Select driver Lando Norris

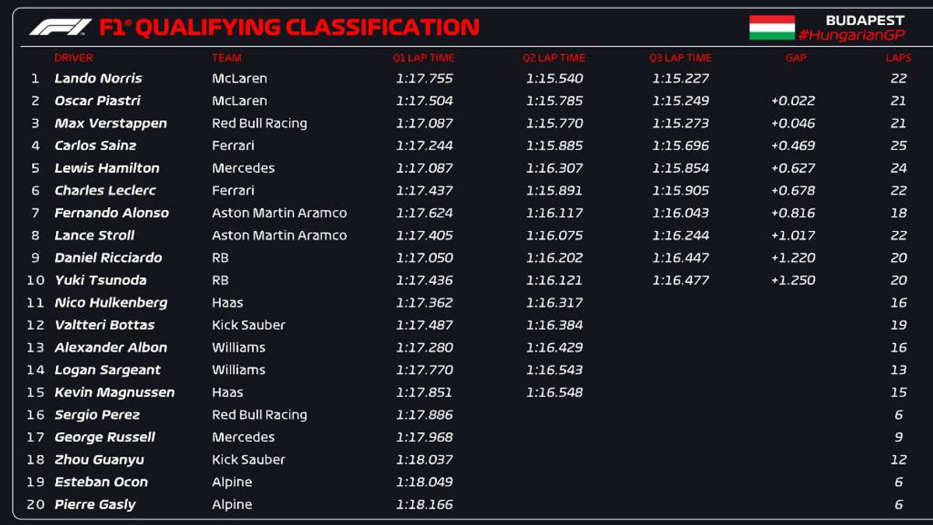[x=98, y=79]
